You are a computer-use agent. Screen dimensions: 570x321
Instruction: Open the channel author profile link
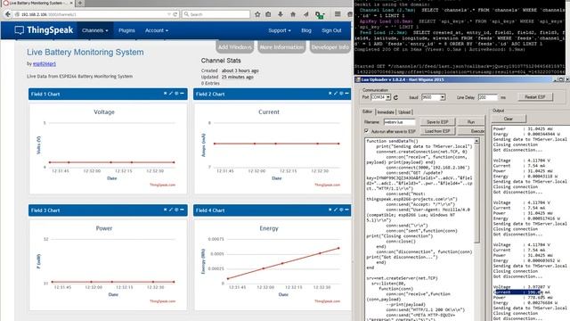click(x=45, y=63)
